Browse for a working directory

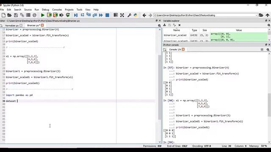click(x=261, y=15)
